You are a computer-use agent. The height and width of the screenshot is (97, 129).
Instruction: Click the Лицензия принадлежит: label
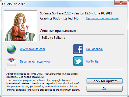click(x=58, y=31)
